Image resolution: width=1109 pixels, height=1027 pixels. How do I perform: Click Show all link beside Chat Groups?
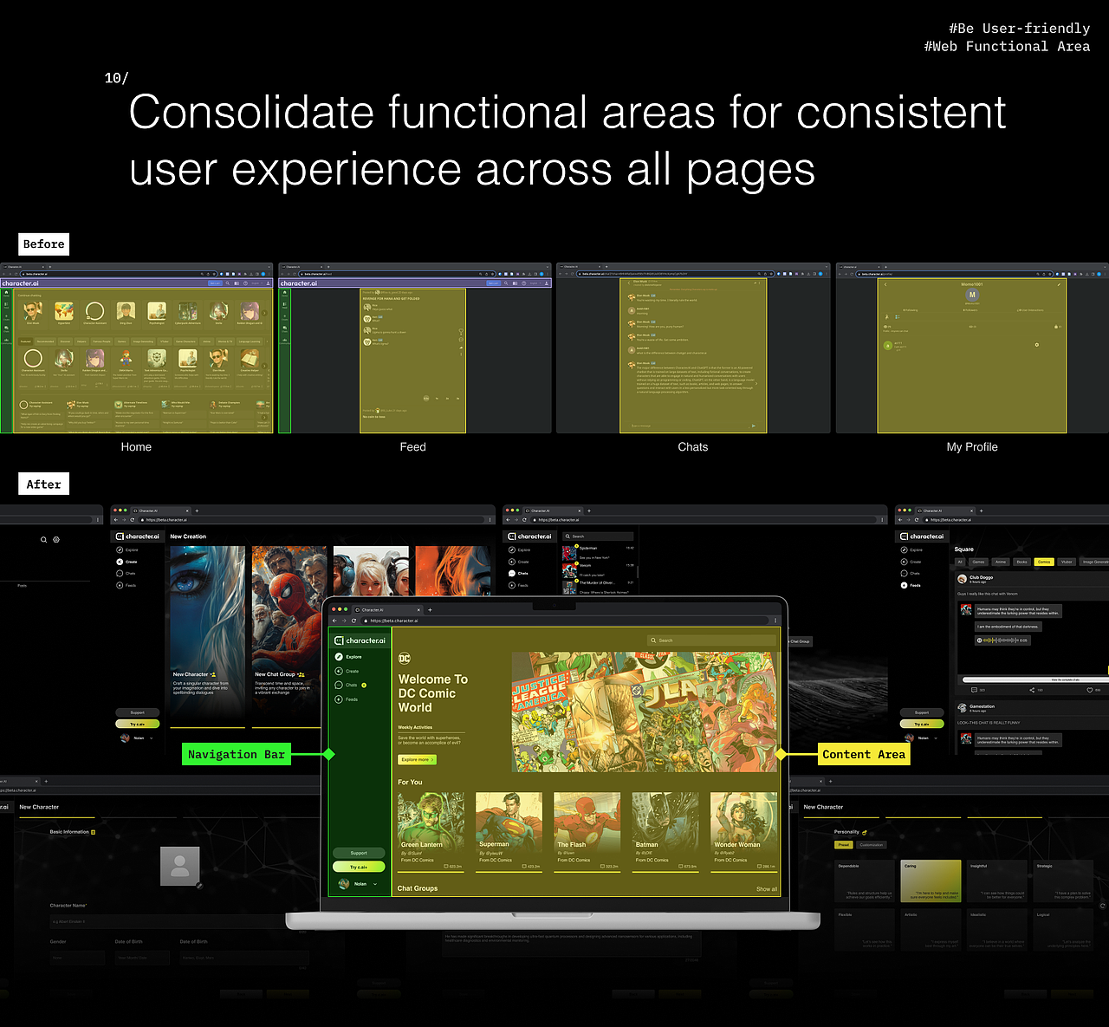[767, 889]
